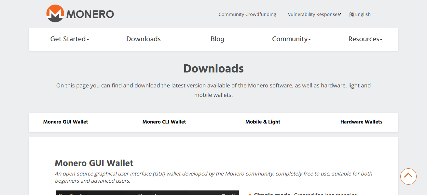
Task: Click the language globe icon
Action: pyautogui.click(x=351, y=14)
